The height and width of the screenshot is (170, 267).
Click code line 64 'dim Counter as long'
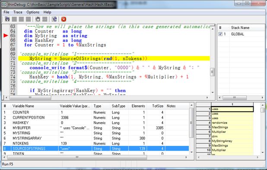point(53,31)
